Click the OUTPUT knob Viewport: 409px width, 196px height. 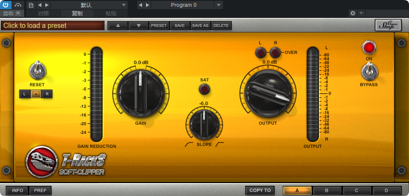pos(268,93)
